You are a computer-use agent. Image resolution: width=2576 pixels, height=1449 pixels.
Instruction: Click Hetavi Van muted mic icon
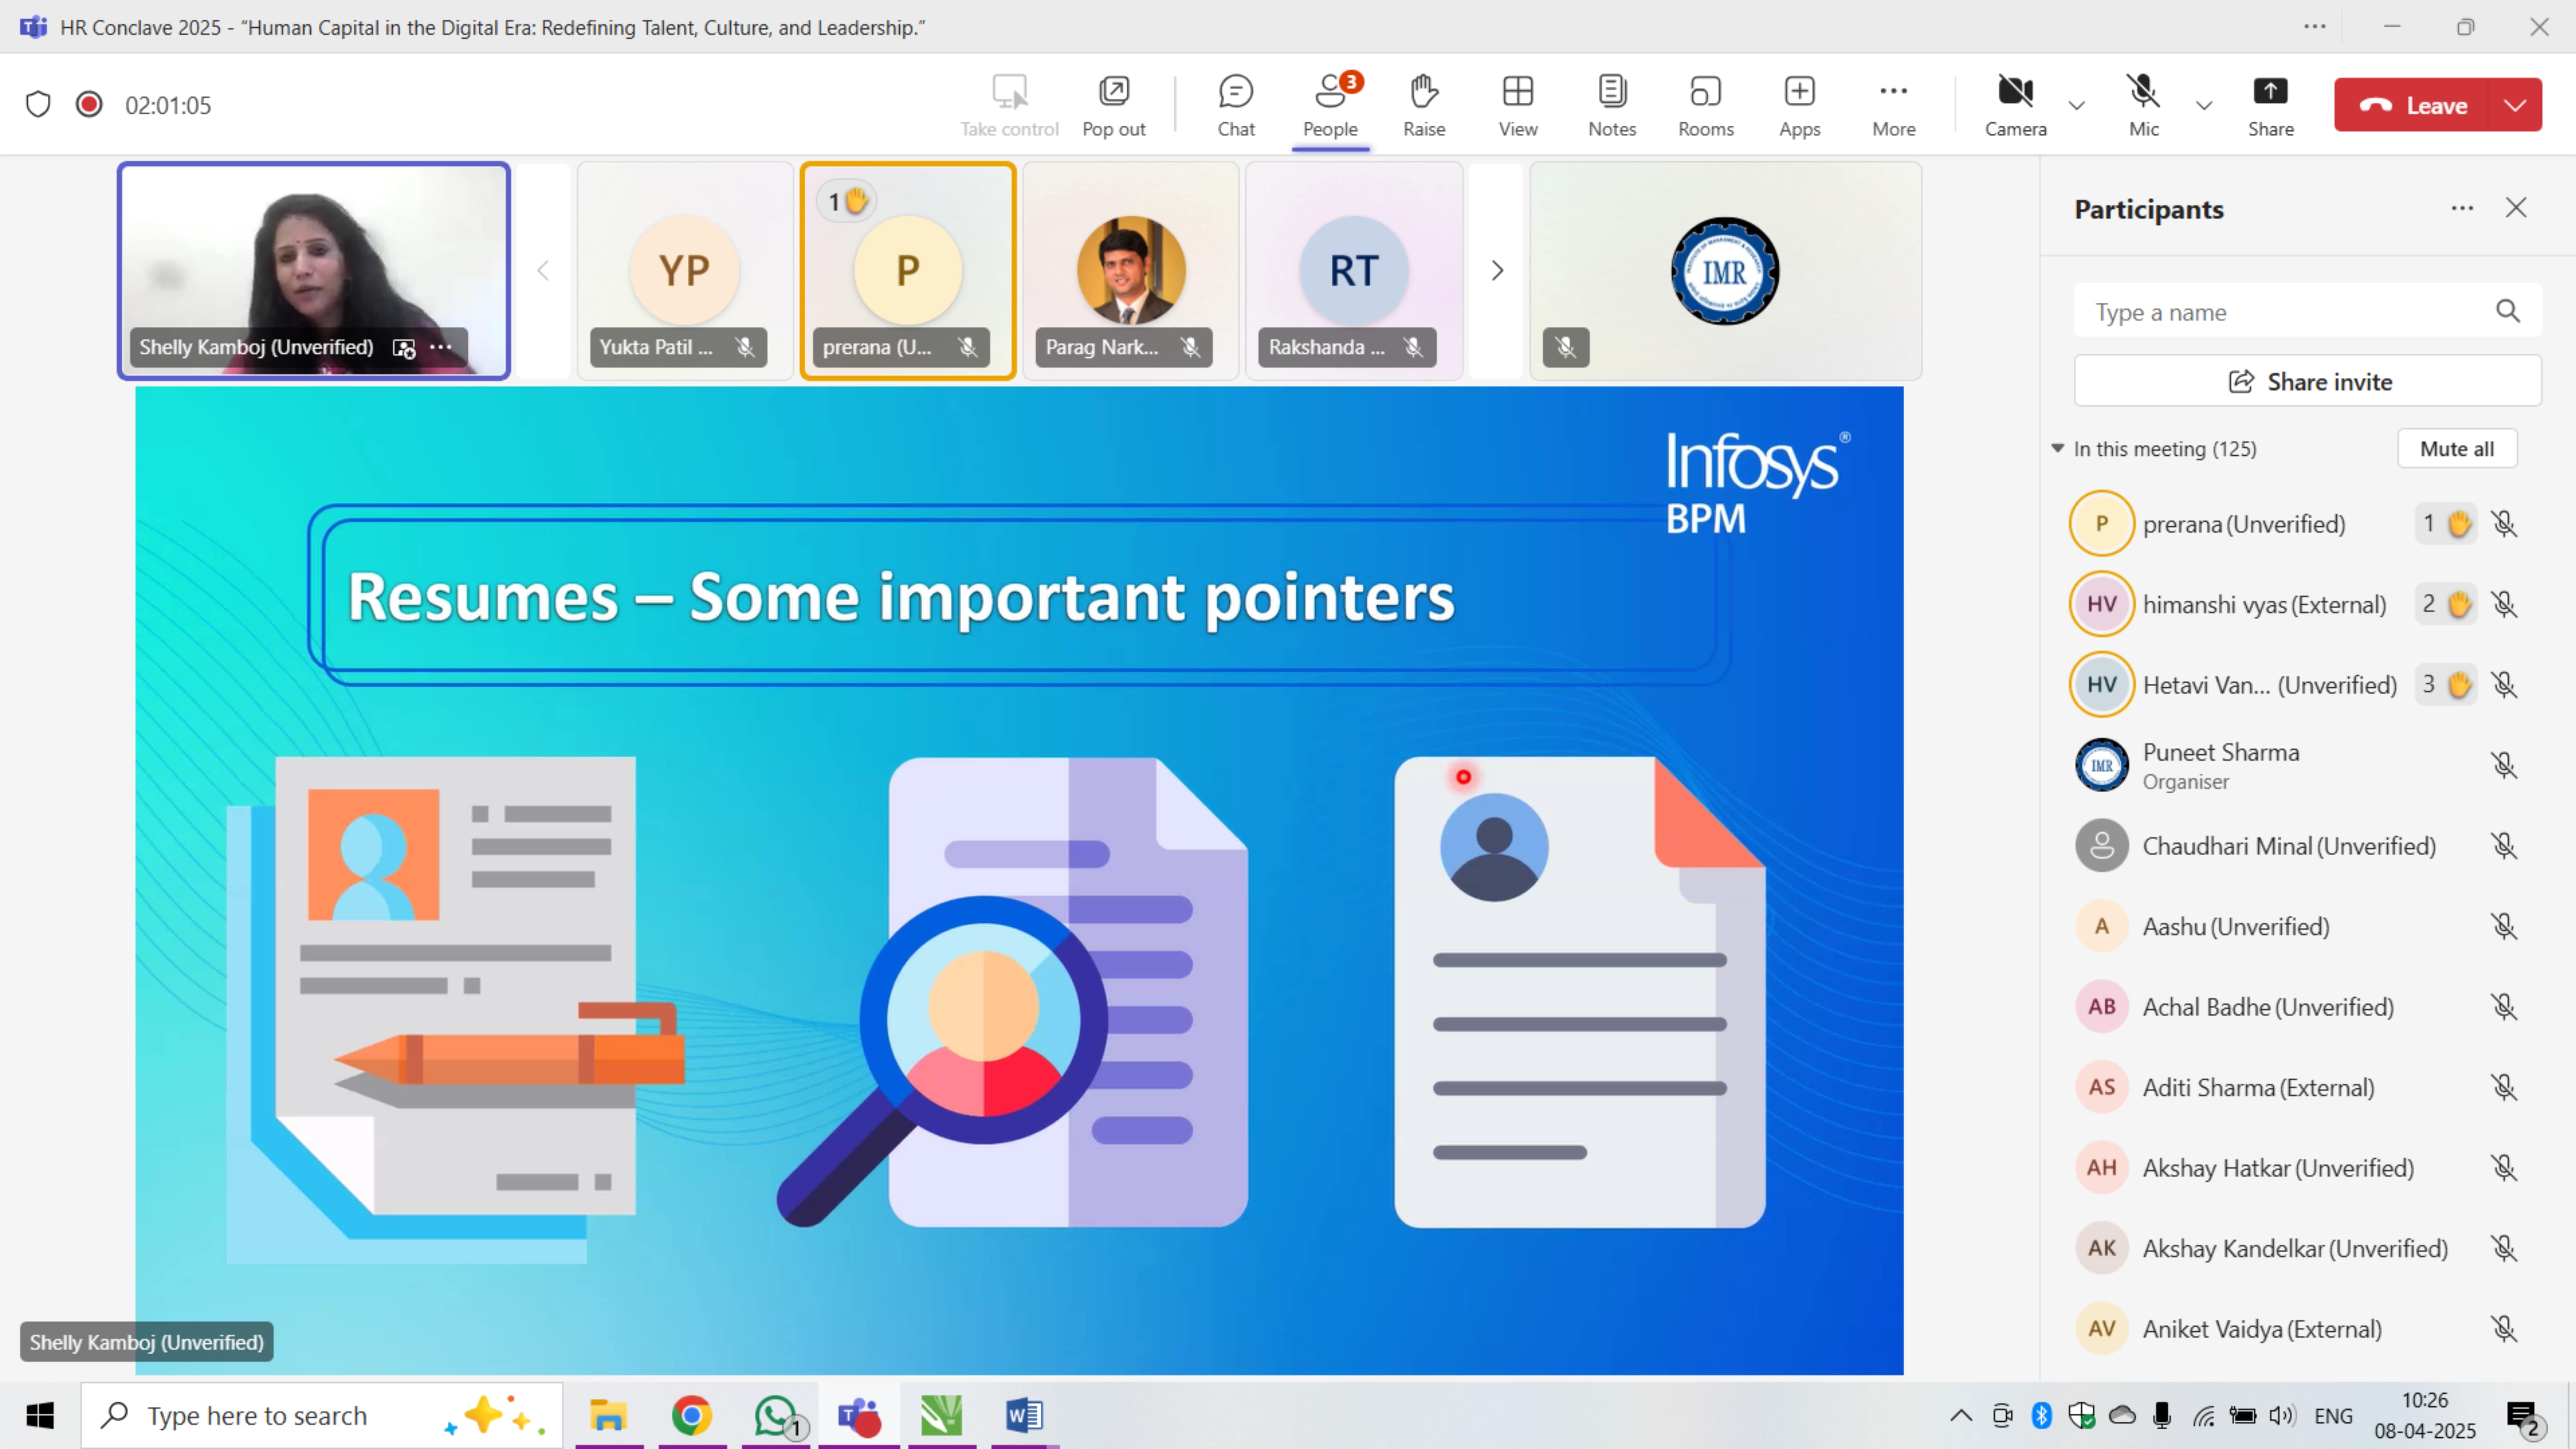2504,685
